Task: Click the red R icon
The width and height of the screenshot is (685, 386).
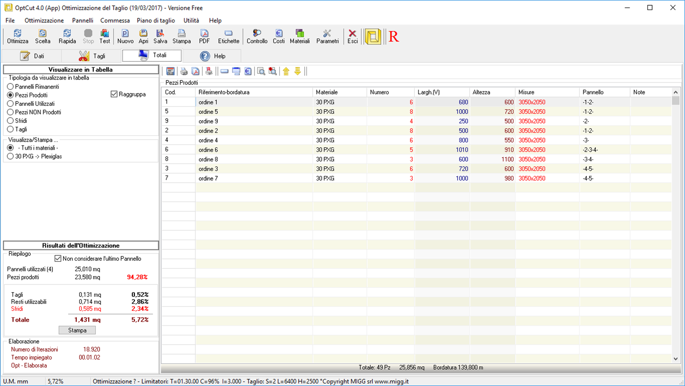Action: (393, 37)
